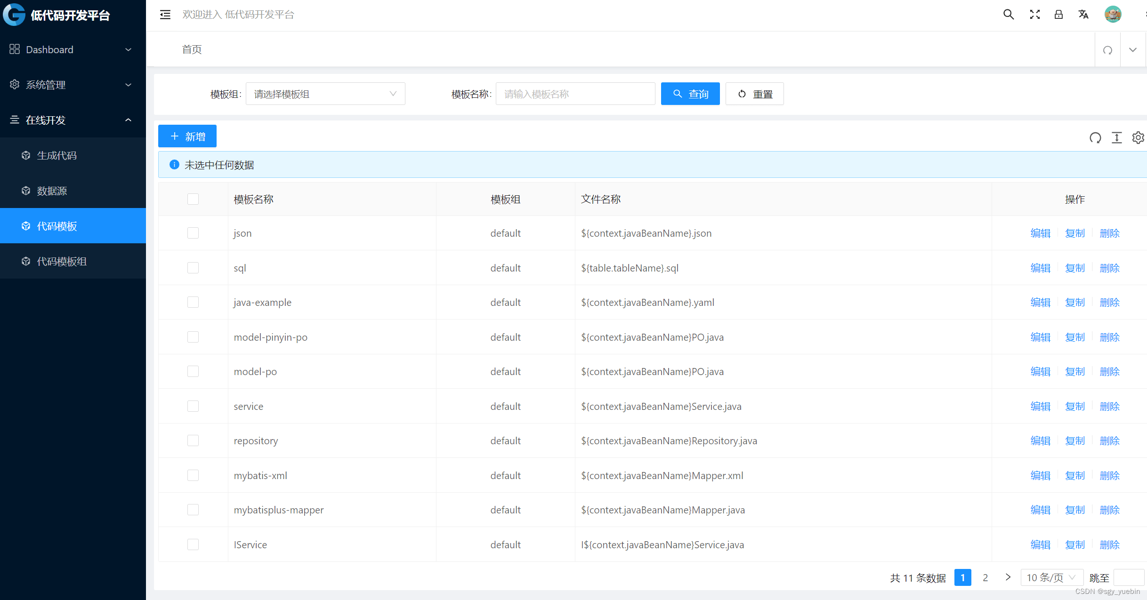Viewport: 1147px width, 600px height.
Task: Click the 重置 reset button
Action: click(x=755, y=94)
